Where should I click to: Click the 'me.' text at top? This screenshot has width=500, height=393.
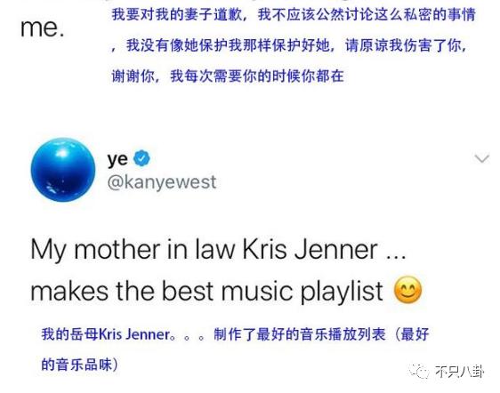click(42, 28)
